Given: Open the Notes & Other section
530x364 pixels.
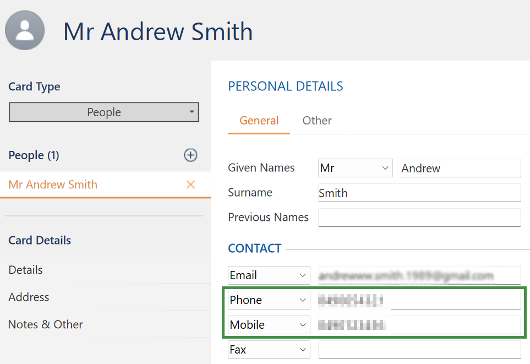Looking at the screenshot, I should [x=46, y=324].
